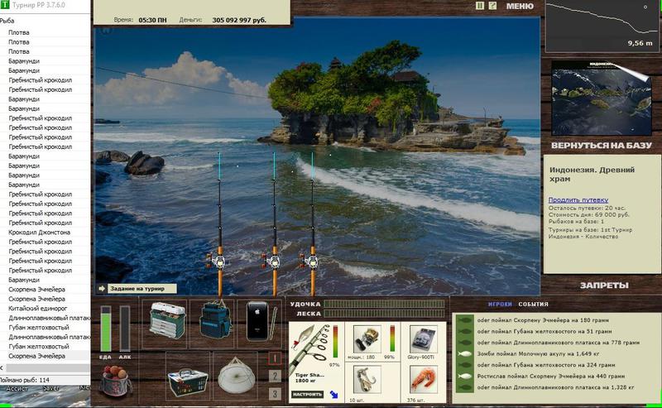The image size is (662, 408).
Task: Click the fish list horizontal scrollbar
Action: coord(47,368)
